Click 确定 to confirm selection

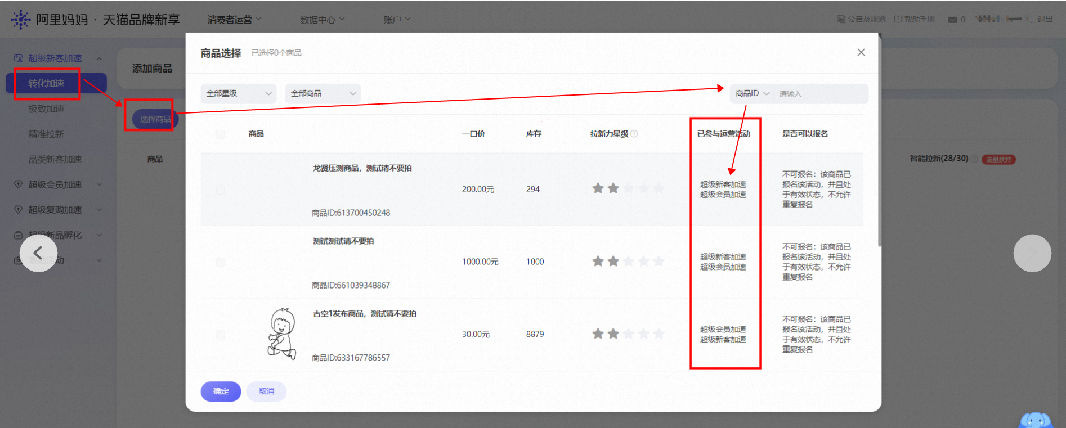point(221,391)
